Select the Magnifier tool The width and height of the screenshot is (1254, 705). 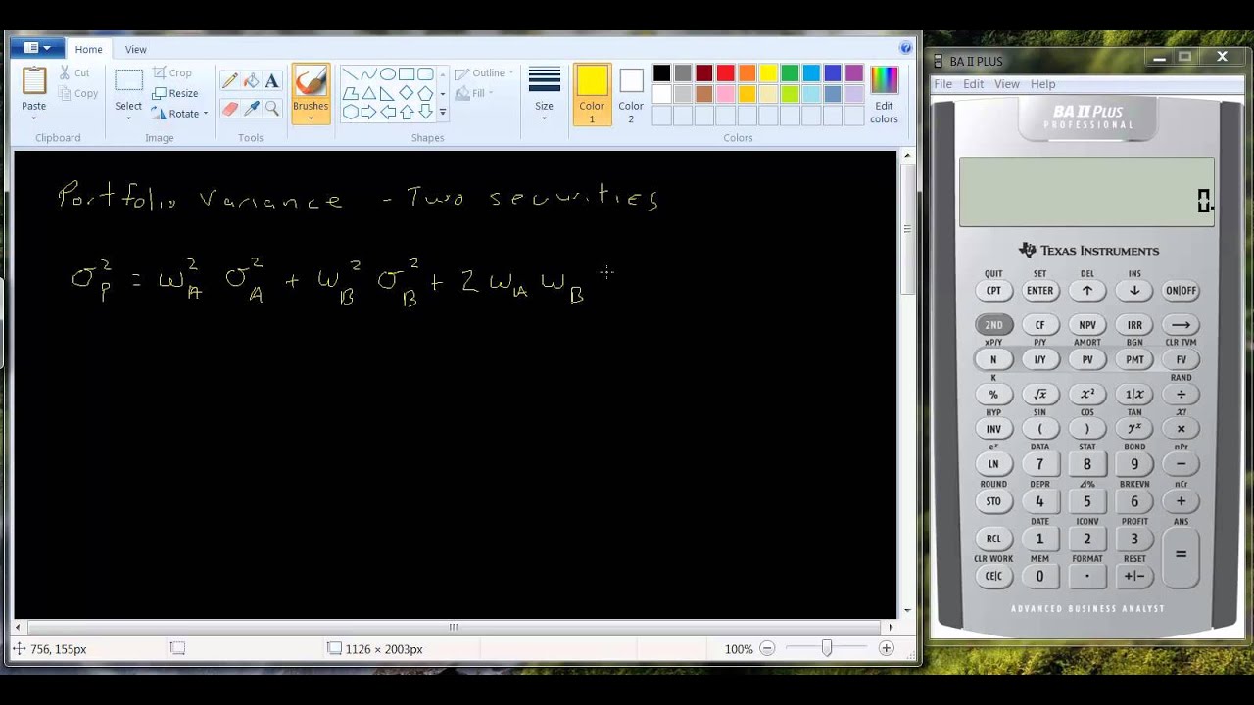pyautogui.click(x=272, y=109)
